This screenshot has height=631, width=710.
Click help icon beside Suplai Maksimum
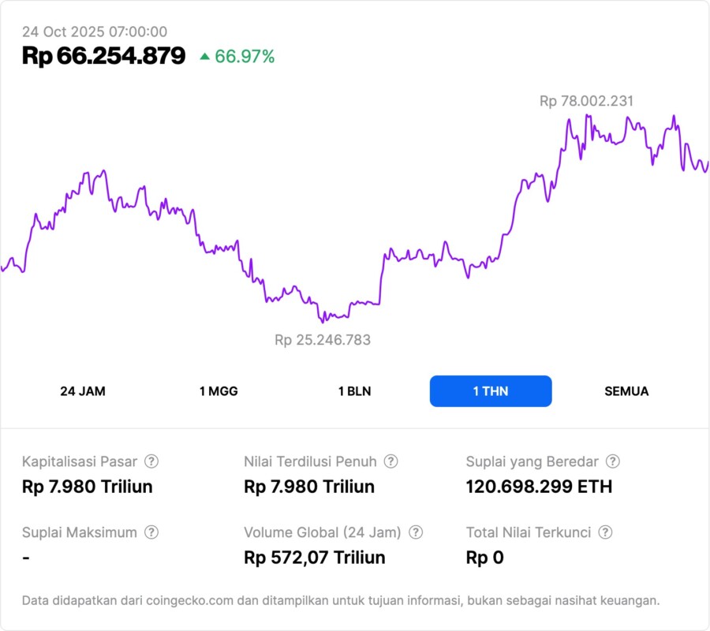pos(151,532)
